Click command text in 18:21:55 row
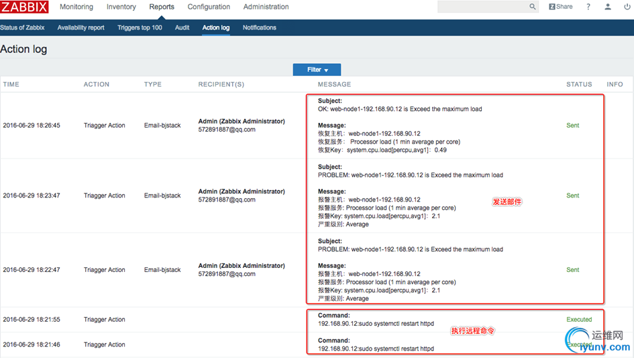 [x=376, y=324]
